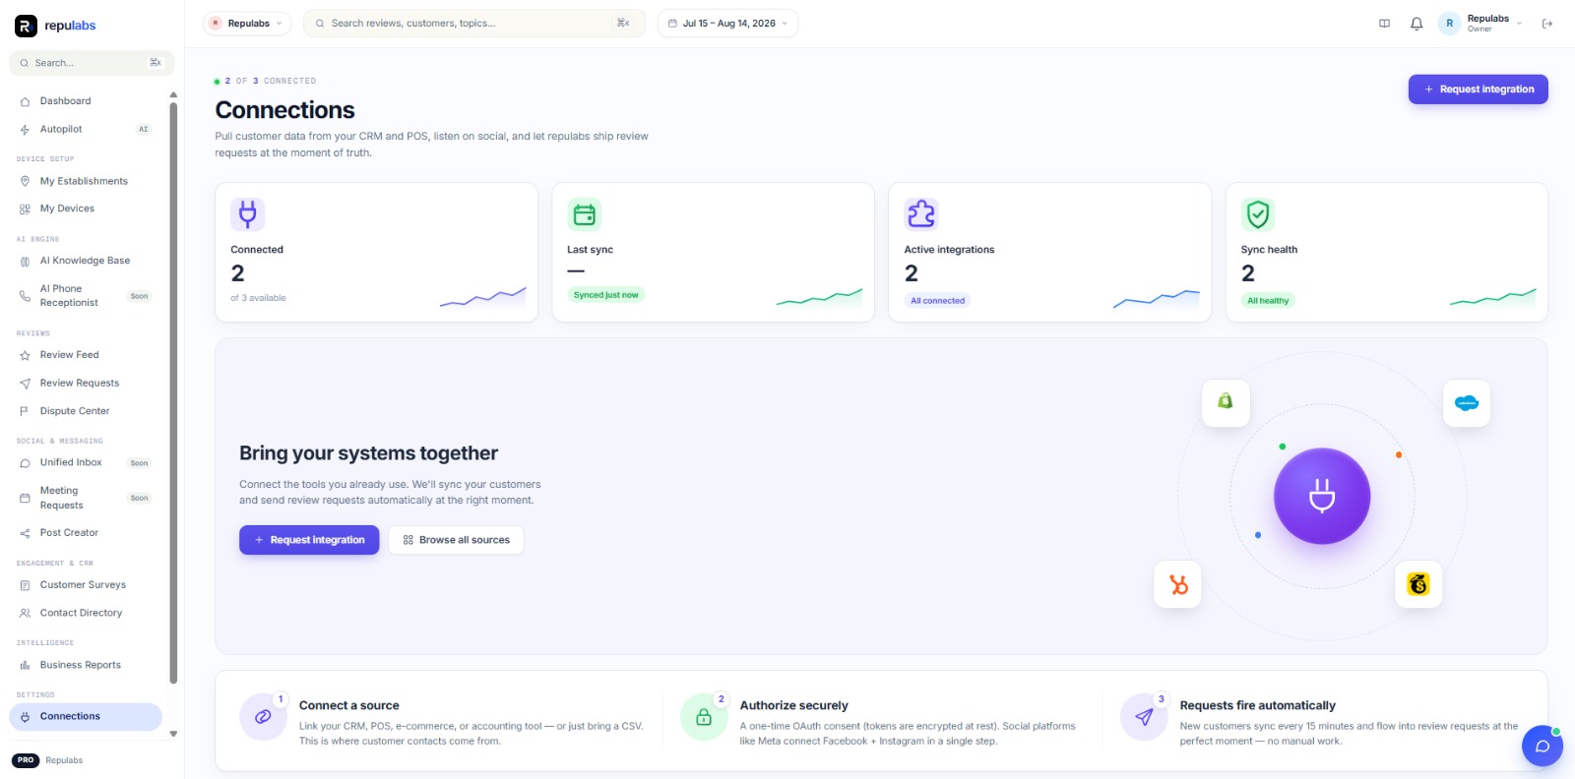Click the repulabs logo icon
Image resolution: width=1575 pixels, height=779 pixels.
(26, 26)
